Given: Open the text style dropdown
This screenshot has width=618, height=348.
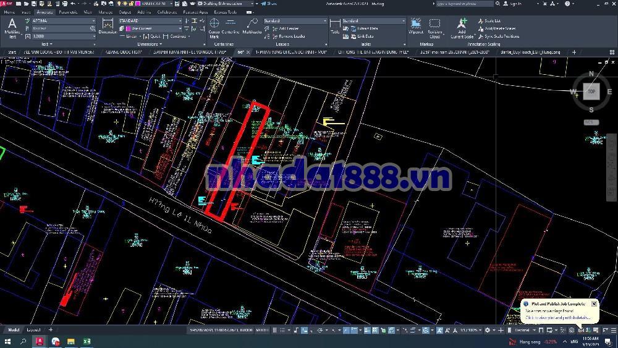Looking at the screenshot, I should [x=62, y=21].
